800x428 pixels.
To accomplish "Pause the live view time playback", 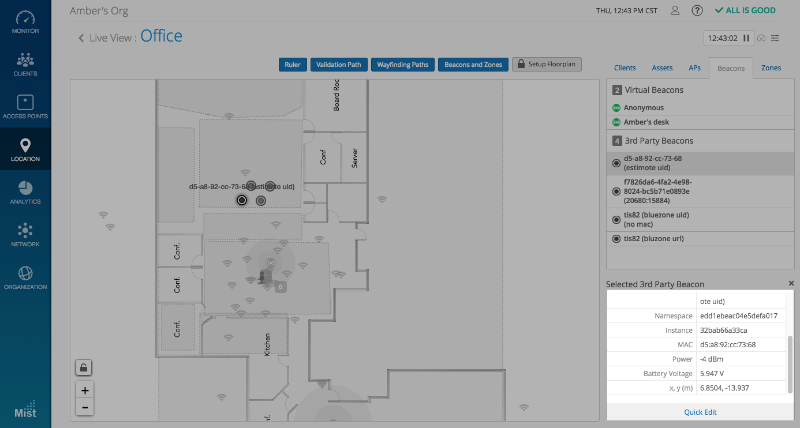I will (746, 38).
